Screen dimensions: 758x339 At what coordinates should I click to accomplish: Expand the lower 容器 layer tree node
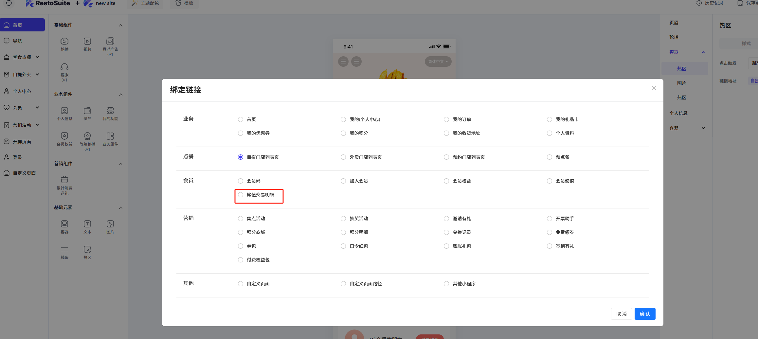(x=703, y=128)
